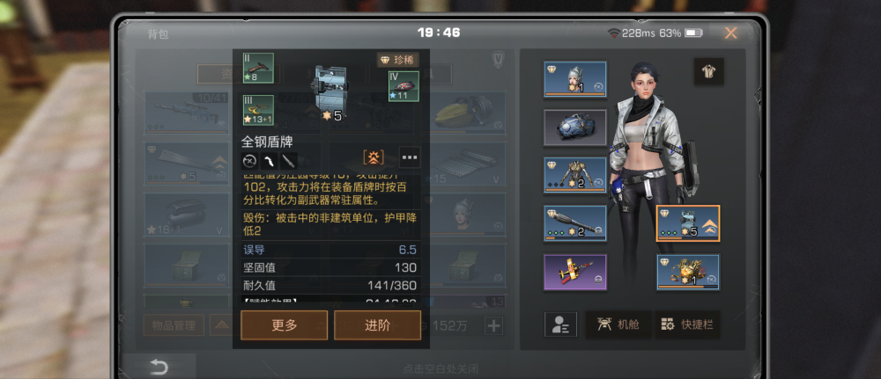881x379 pixels.
Task: Click the 更多 button
Action: [x=285, y=325]
